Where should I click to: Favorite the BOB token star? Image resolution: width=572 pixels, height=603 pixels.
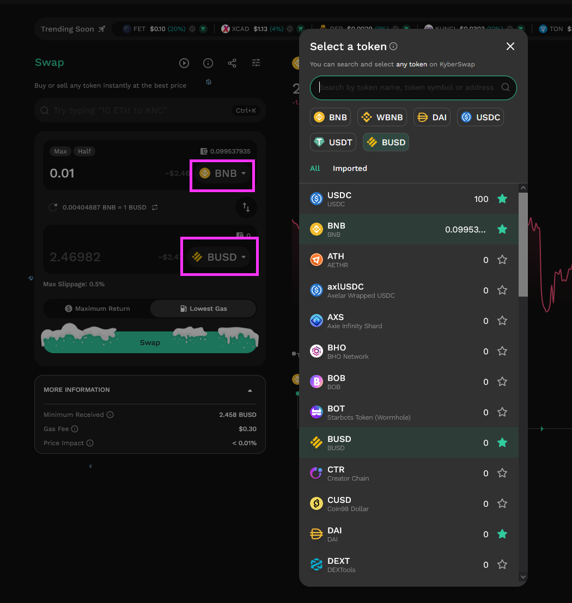[502, 382]
